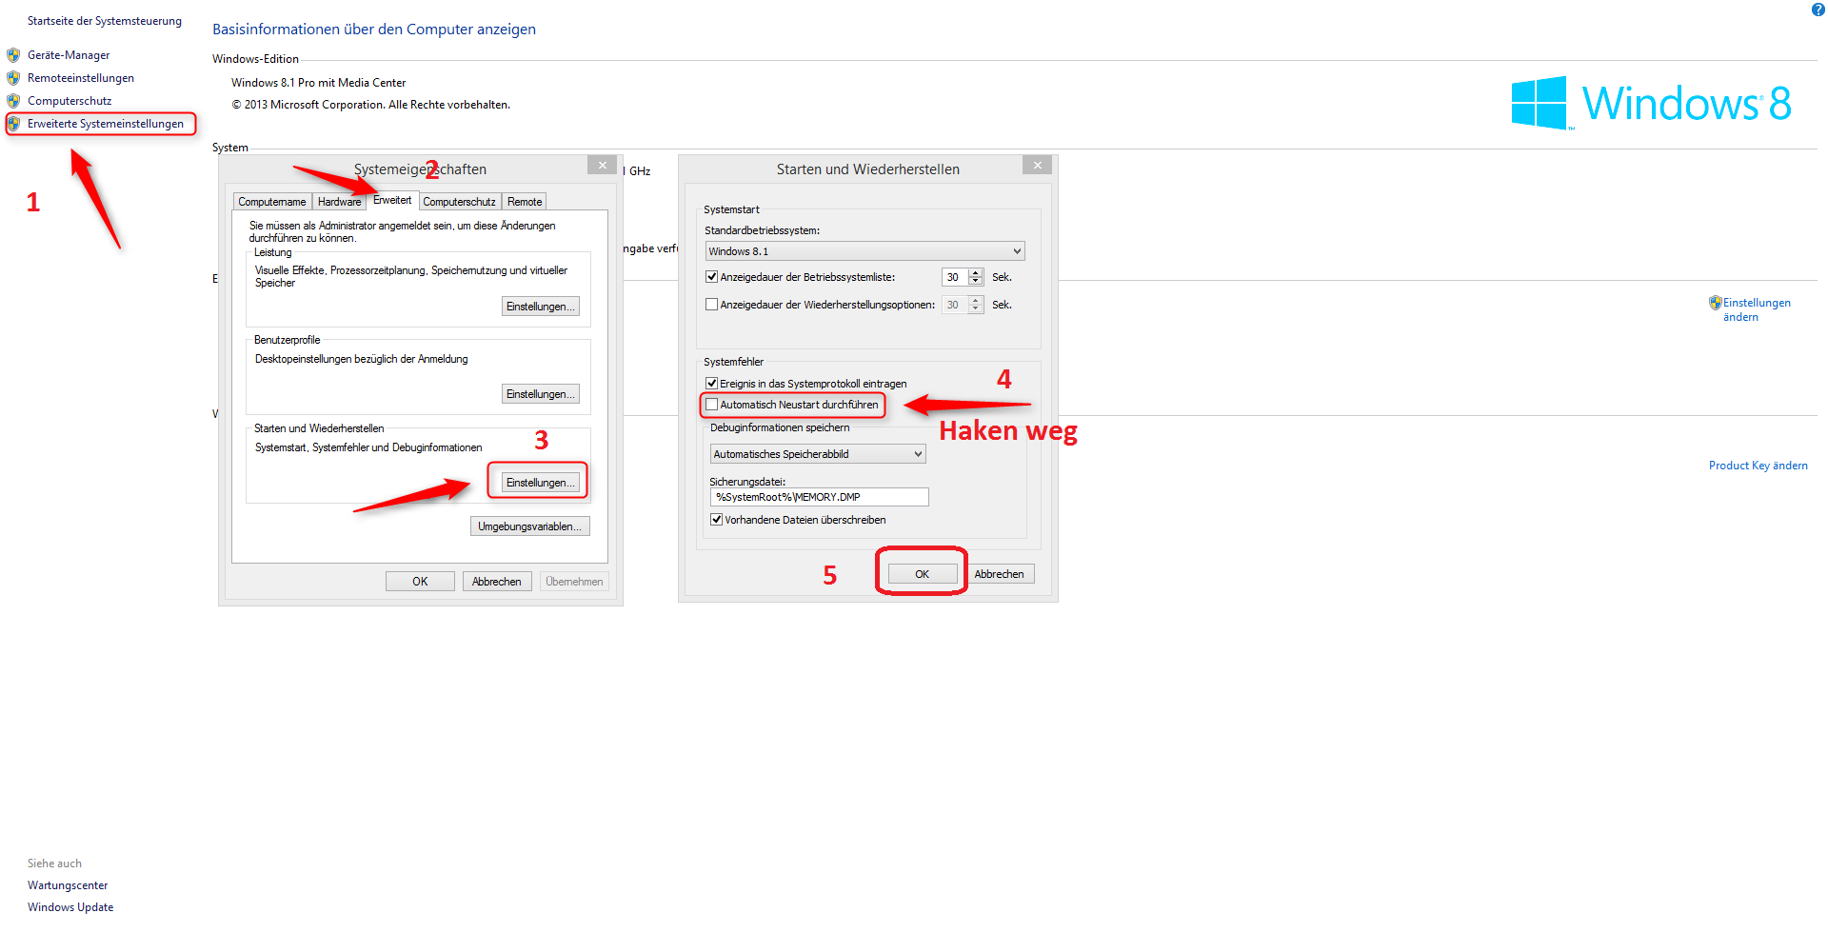1828x933 pixels.
Task: Click Basisinformationen über den Computer anzeigen heading
Action: [374, 30]
